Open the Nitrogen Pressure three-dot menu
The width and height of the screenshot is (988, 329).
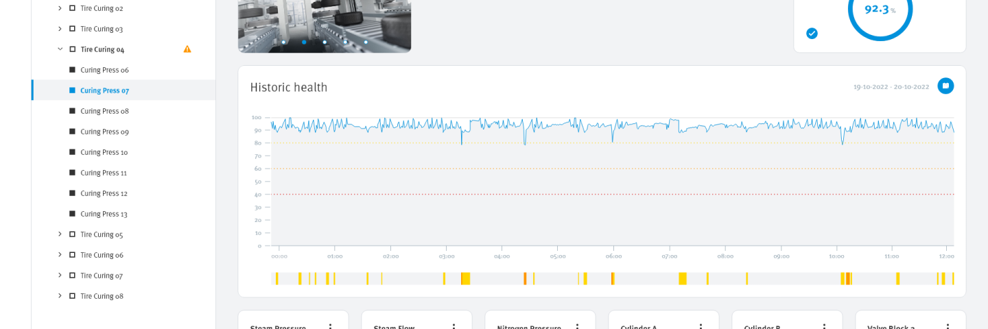pyautogui.click(x=577, y=327)
